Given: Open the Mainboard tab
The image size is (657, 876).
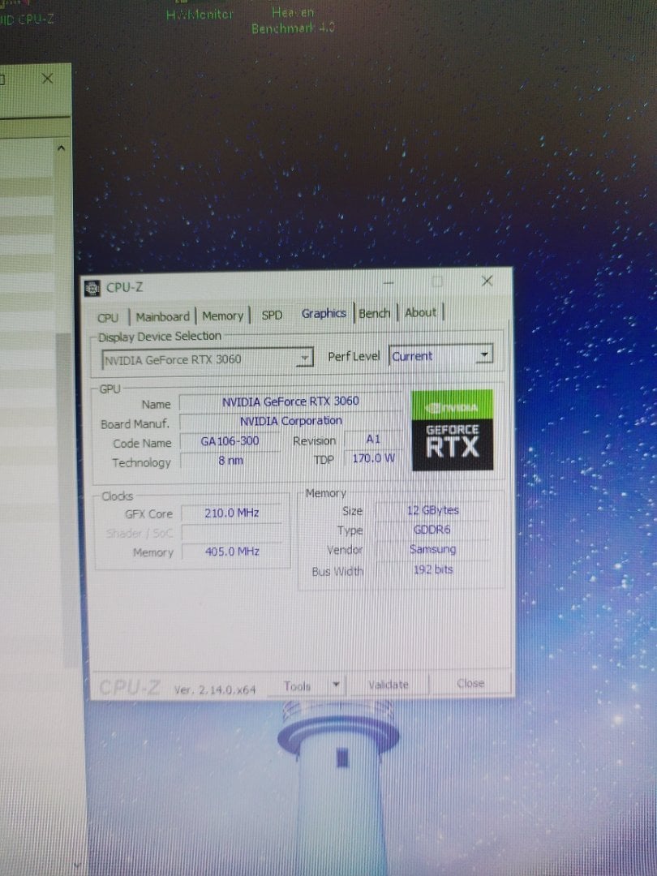Looking at the screenshot, I should (162, 317).
